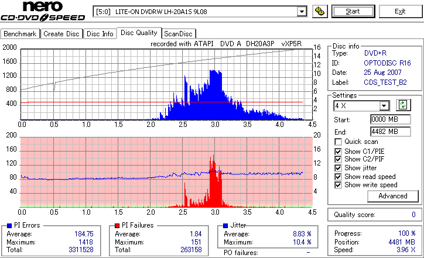The image size is (424, 258).
Task: Switch to the Benchmark tab
Action: [20, 34]
